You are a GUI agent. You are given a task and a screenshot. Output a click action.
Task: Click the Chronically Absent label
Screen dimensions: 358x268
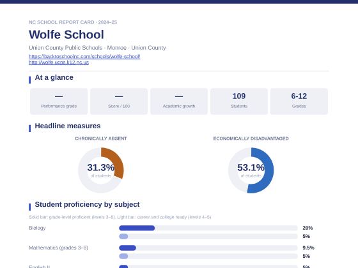coord(101,138)
